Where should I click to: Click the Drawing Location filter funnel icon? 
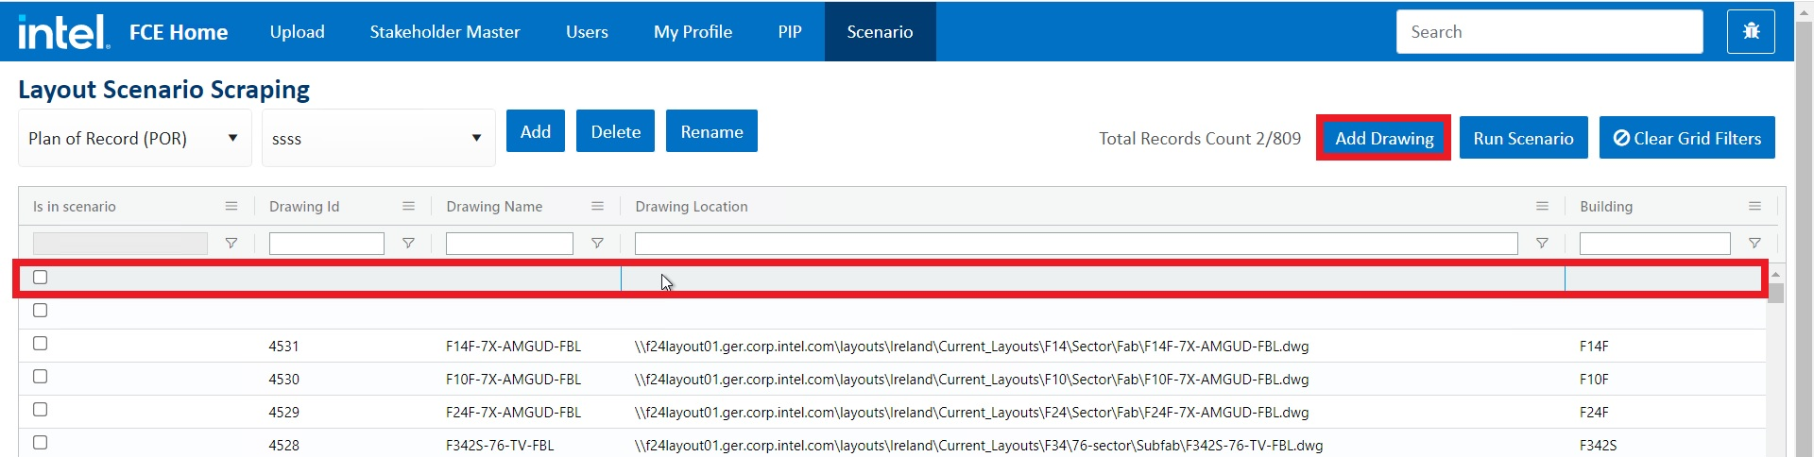pyautogui.click(x=1542, y=244)
